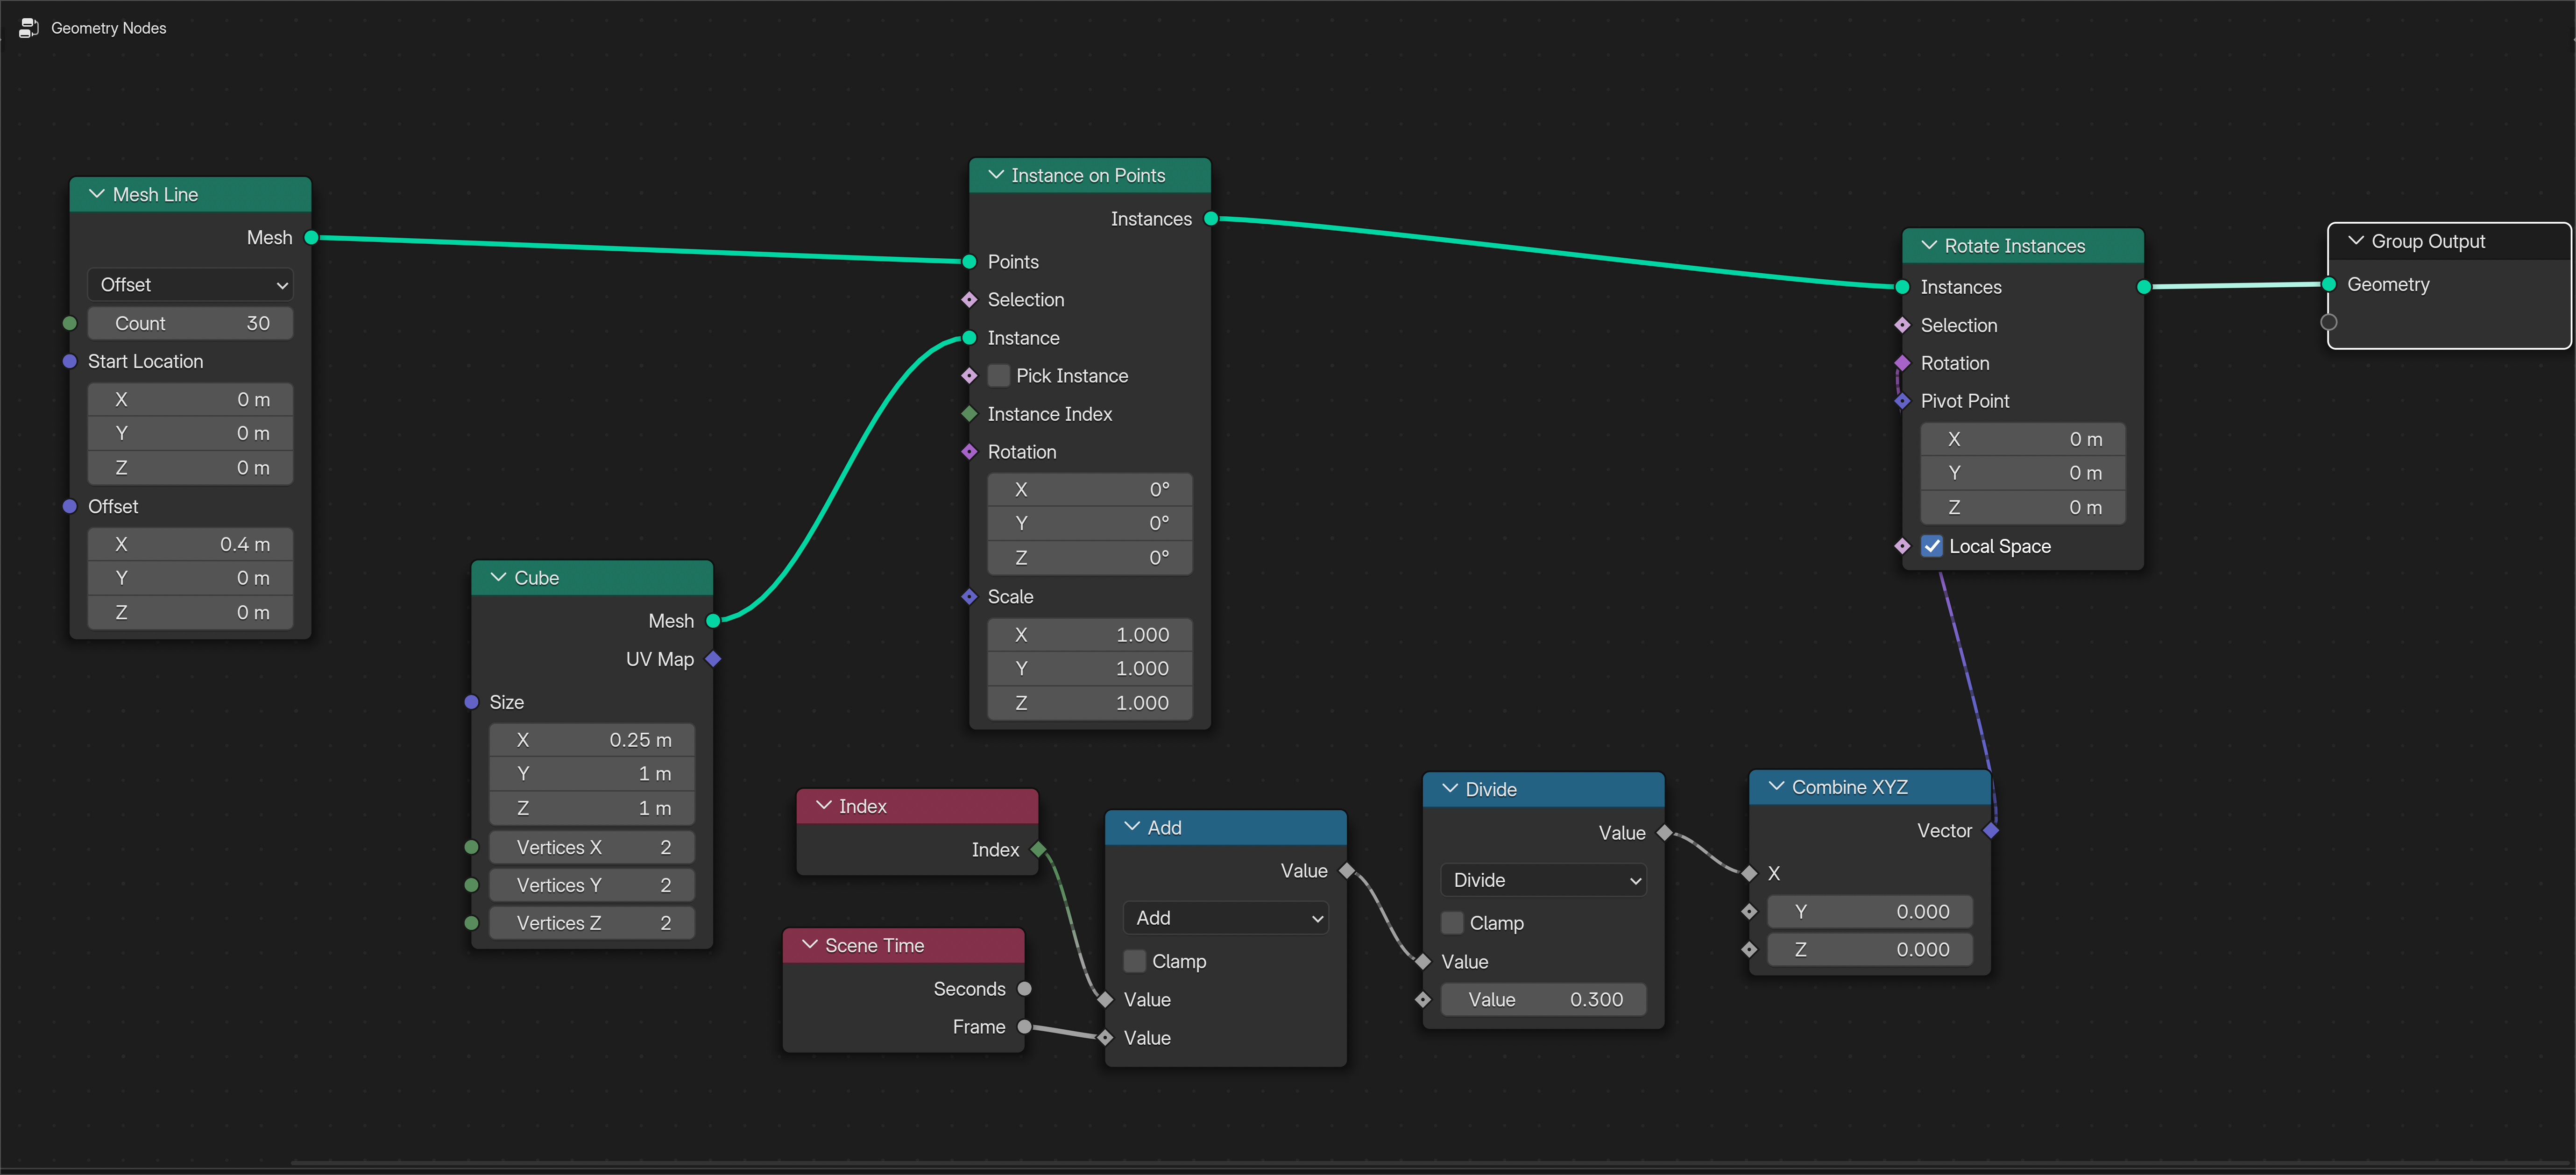Enable the Pick Instance checkbox
The image size is (2576, 1175).
coord(999,376)
